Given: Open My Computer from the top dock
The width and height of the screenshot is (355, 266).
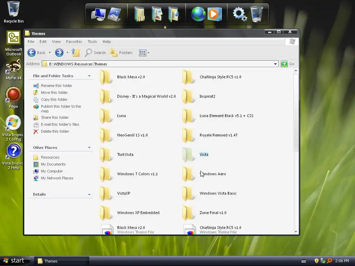Looking at the screenshot, I should 98,15.
